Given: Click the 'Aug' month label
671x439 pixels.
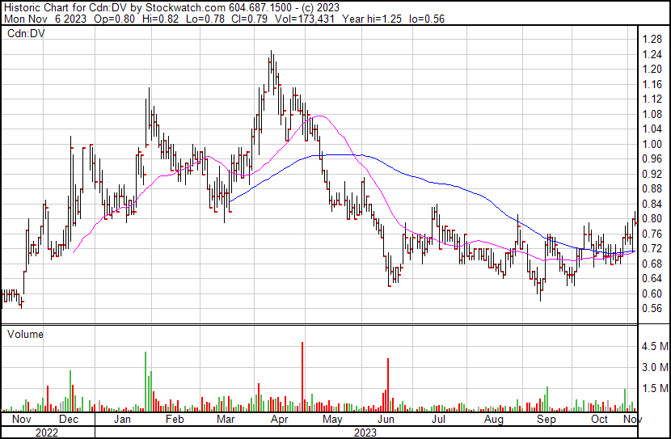Looking at the screenshot, I should 493,419.
